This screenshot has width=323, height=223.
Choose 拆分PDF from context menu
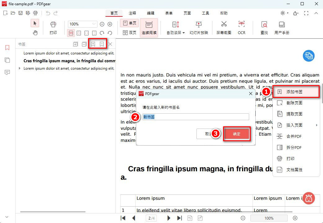click(296, 147)
